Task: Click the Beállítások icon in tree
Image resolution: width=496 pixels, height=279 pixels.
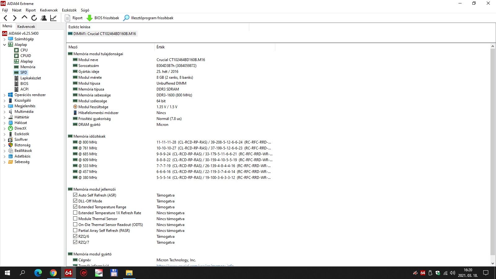Action: [11, 151]
